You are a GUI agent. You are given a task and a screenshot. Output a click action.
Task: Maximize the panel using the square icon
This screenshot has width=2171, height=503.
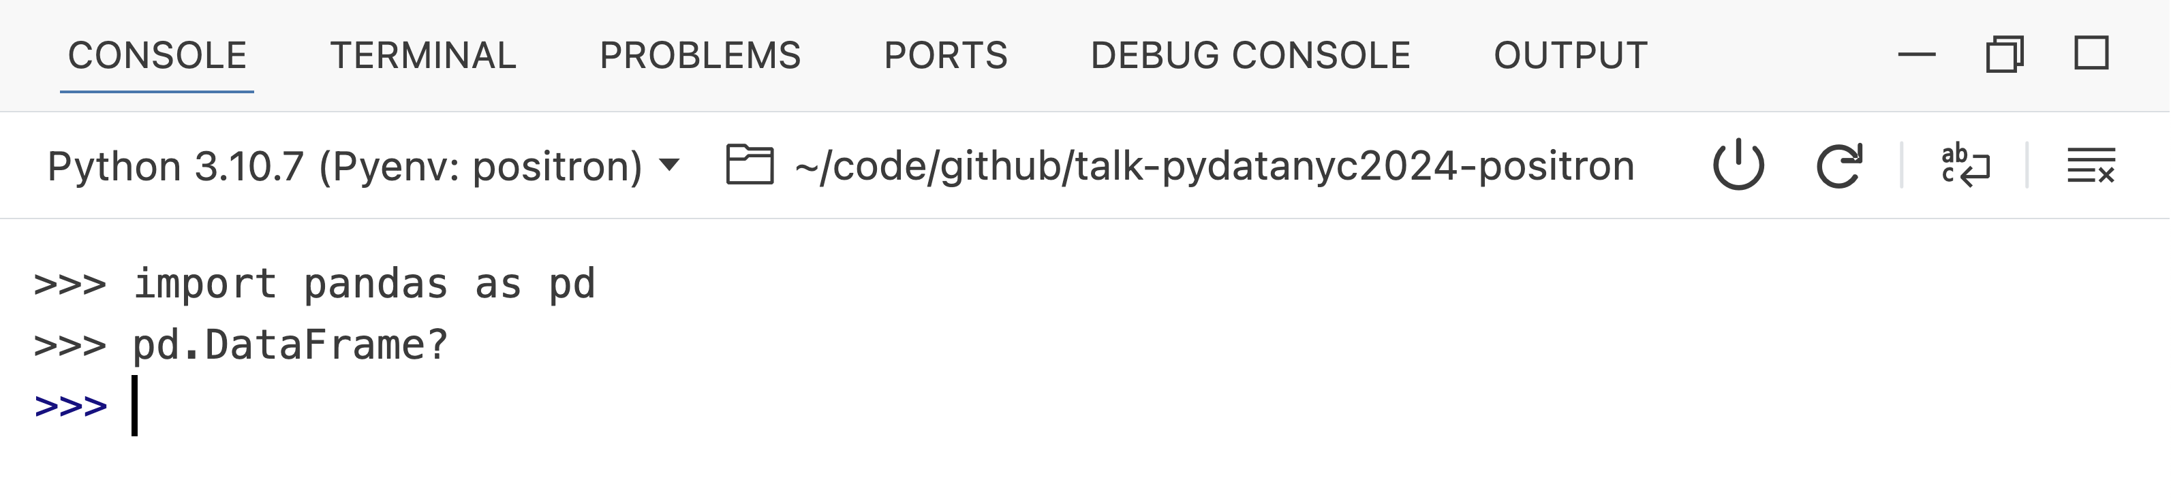click(x=2091, y=54)
